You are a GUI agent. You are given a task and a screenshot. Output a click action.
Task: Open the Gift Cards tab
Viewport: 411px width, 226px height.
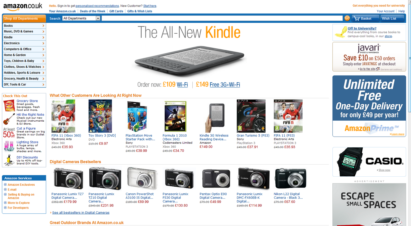pyautogui.click(x=116, y=11)
